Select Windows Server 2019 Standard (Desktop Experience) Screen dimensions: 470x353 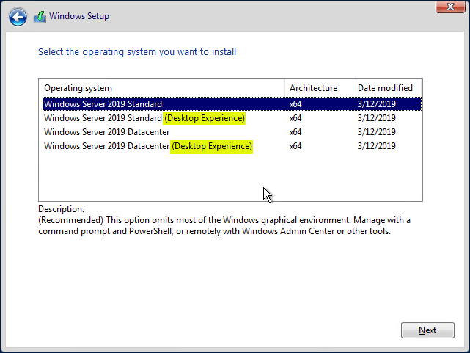(x=103, y=118)
